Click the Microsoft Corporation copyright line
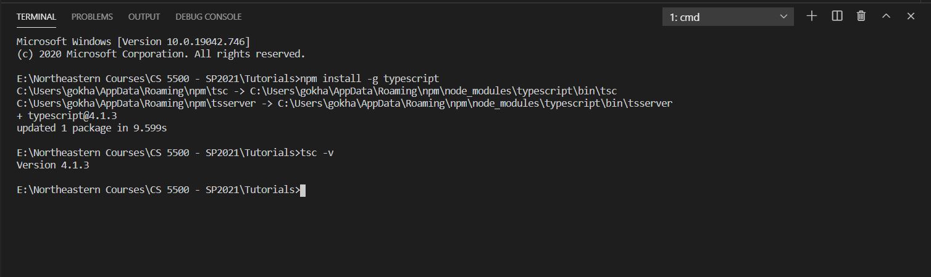Screen dimensions: 931x277 [161, 54]
